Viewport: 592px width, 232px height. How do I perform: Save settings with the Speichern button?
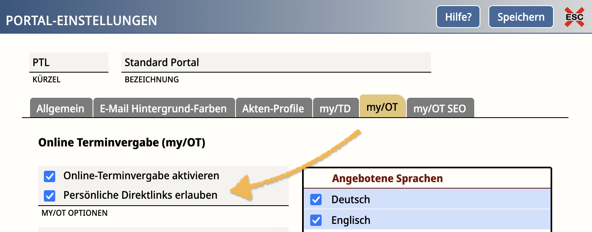[521, 17]
